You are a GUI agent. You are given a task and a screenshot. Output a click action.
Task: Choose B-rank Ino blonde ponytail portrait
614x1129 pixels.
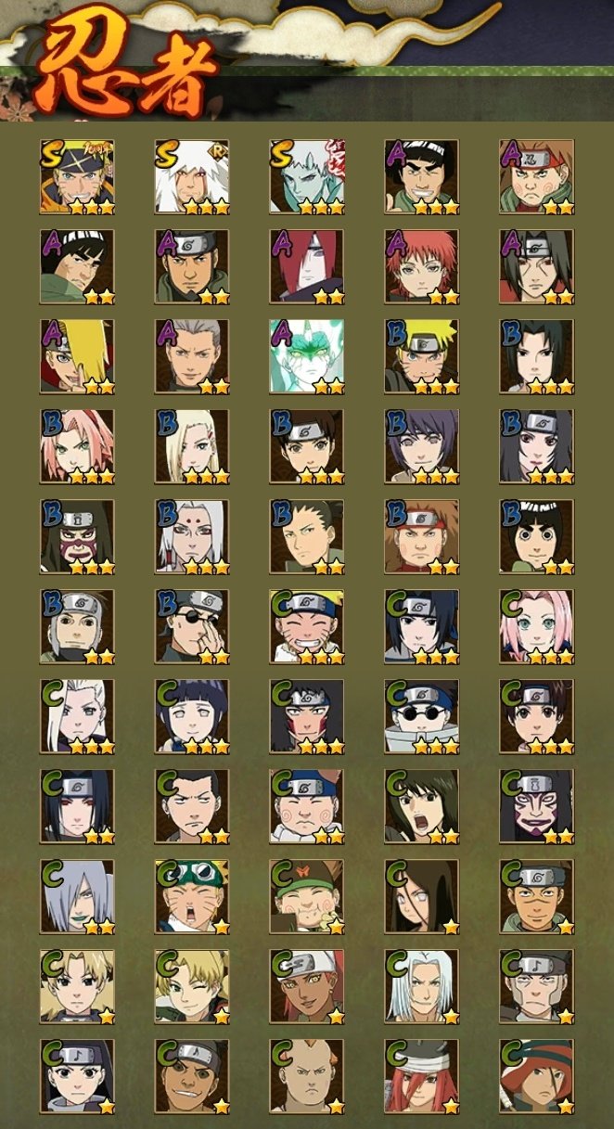(192, 447)
